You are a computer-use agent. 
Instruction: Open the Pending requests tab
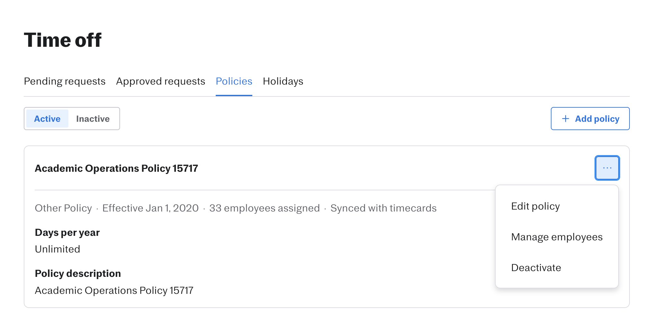(x=65, y=81)
